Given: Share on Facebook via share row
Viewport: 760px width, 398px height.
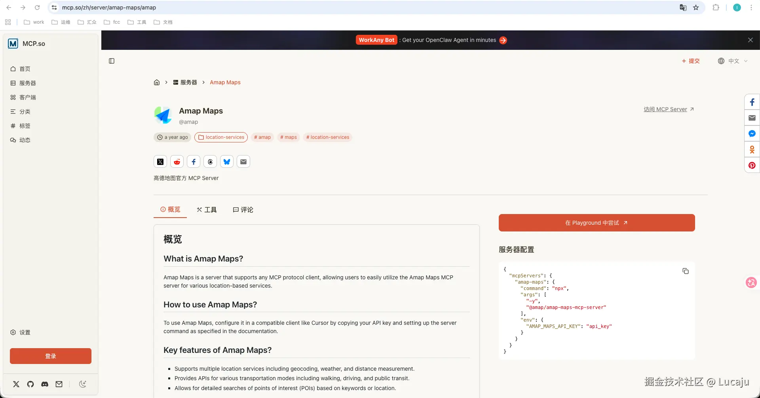Looking at the screenshot, I should (194, 161).
